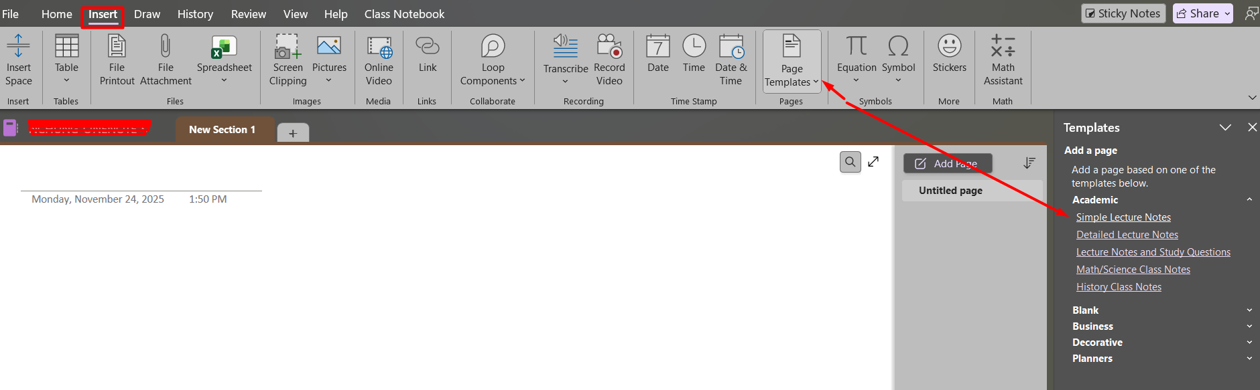Click the Insert Space icon
The image size is (1260, 390).
click(x=18, y=47)
